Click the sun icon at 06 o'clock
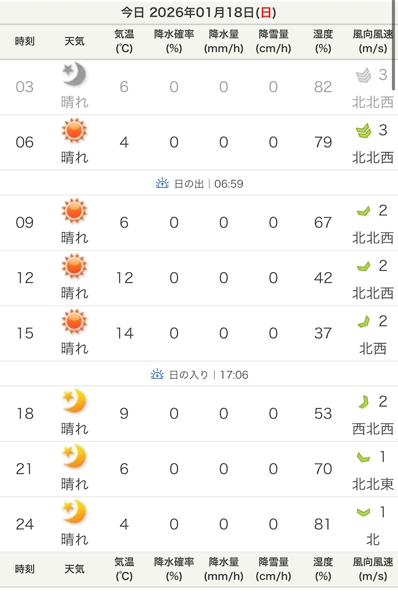This screenshot has height=596, width=398. coord(74,130)
